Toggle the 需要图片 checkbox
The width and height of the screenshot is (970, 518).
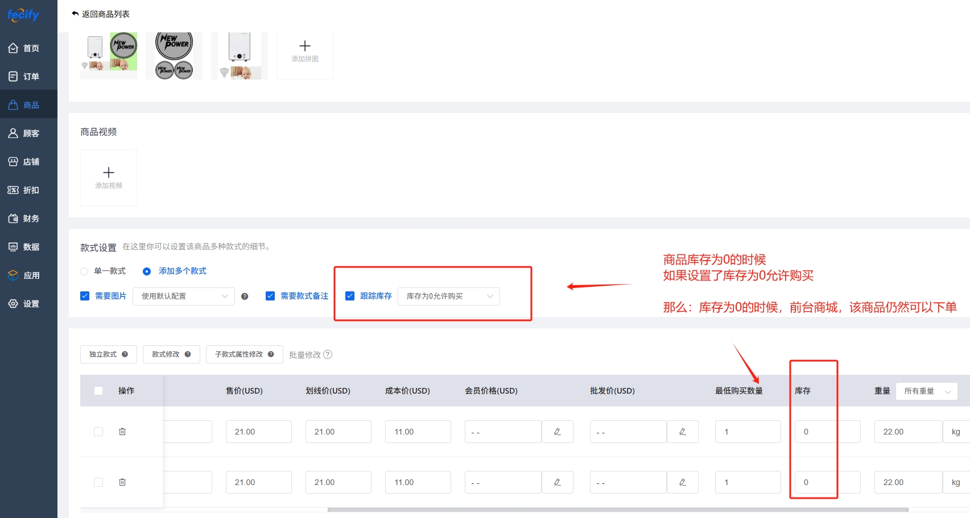[85, 296]
